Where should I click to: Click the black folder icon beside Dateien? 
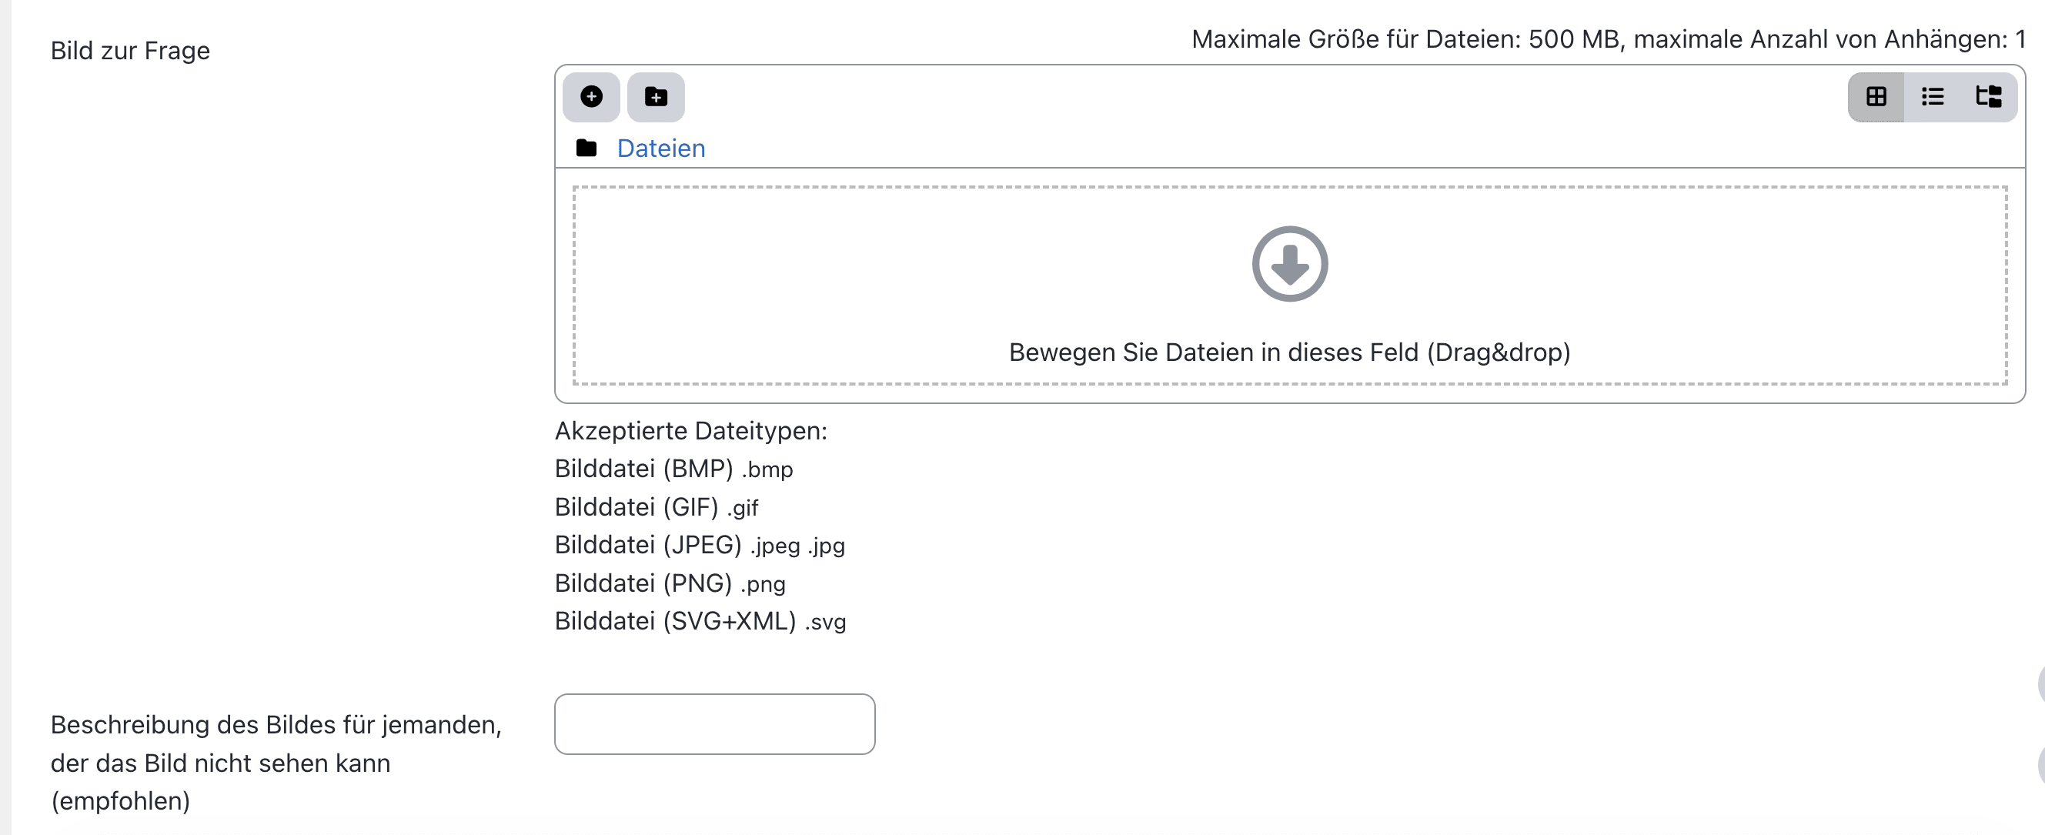586,148
